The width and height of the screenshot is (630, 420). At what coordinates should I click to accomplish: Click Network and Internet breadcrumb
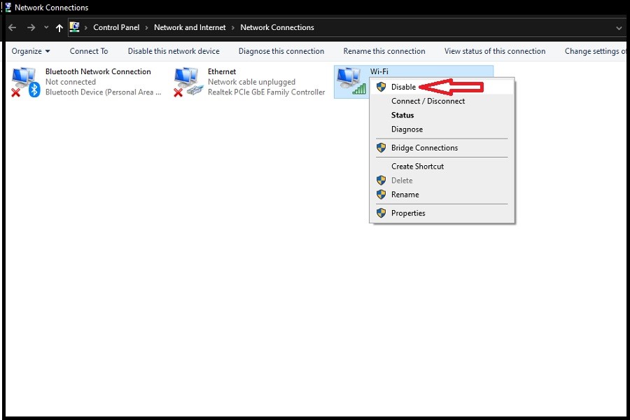tap(190, 28)
